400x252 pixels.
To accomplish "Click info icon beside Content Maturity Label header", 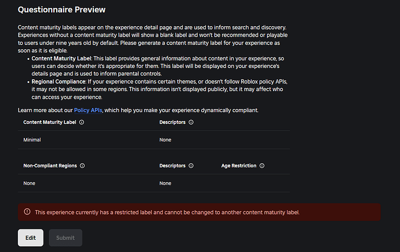I will pos(82,123).
